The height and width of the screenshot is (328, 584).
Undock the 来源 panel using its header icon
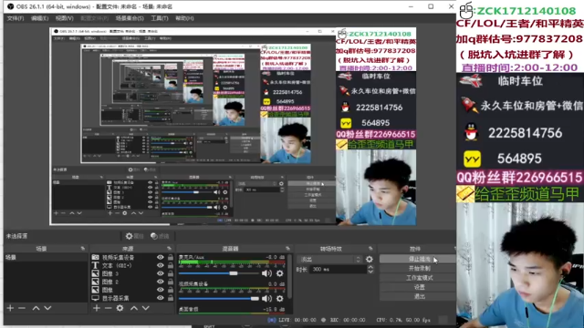pyautogui.click(x=169, y=249)
